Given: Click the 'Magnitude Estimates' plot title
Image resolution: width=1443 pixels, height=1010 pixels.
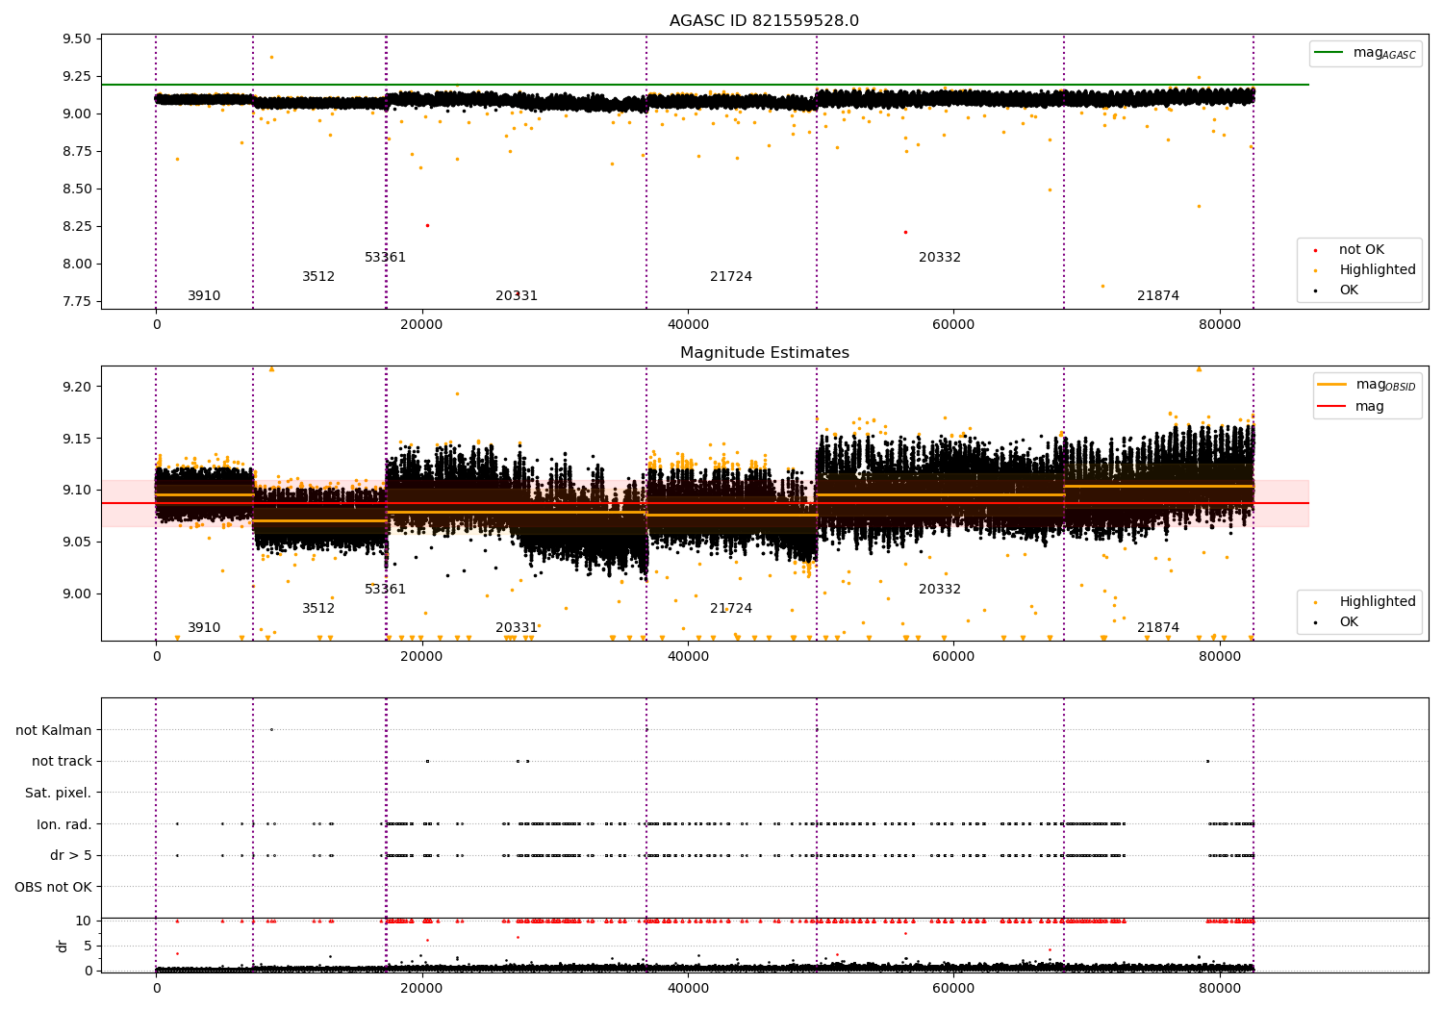Looking at the screenshot, I should click(x=765, y=353).
